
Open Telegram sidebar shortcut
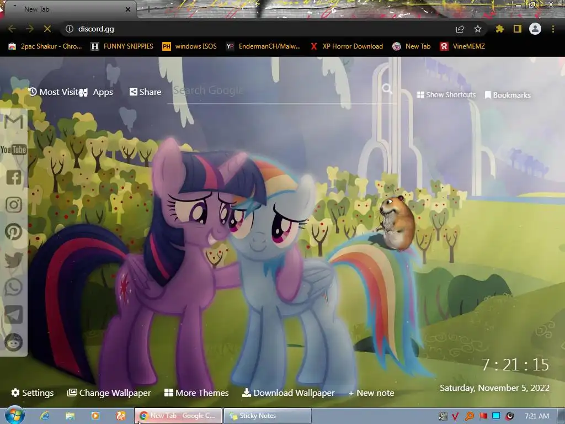tap(14, 314)
